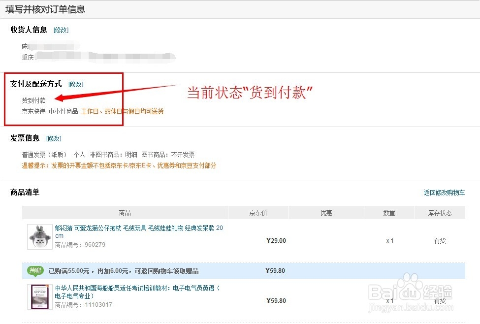This screenshot has height=324, width=480.
Task: Click the 填写并核对订单信息 page heading
Action: point(45,9)
